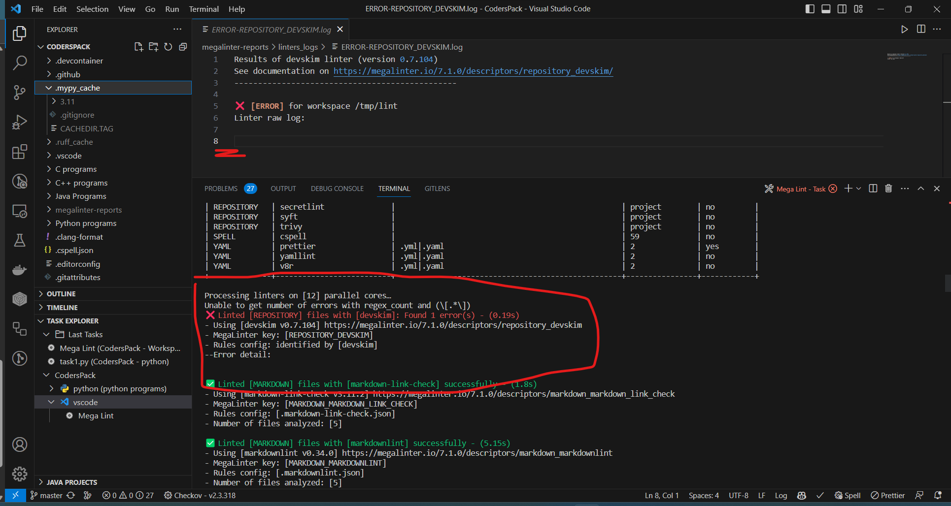This screenshot has height=506, width=951.
Task: Open the Source Control view
Action: (19, 93)
